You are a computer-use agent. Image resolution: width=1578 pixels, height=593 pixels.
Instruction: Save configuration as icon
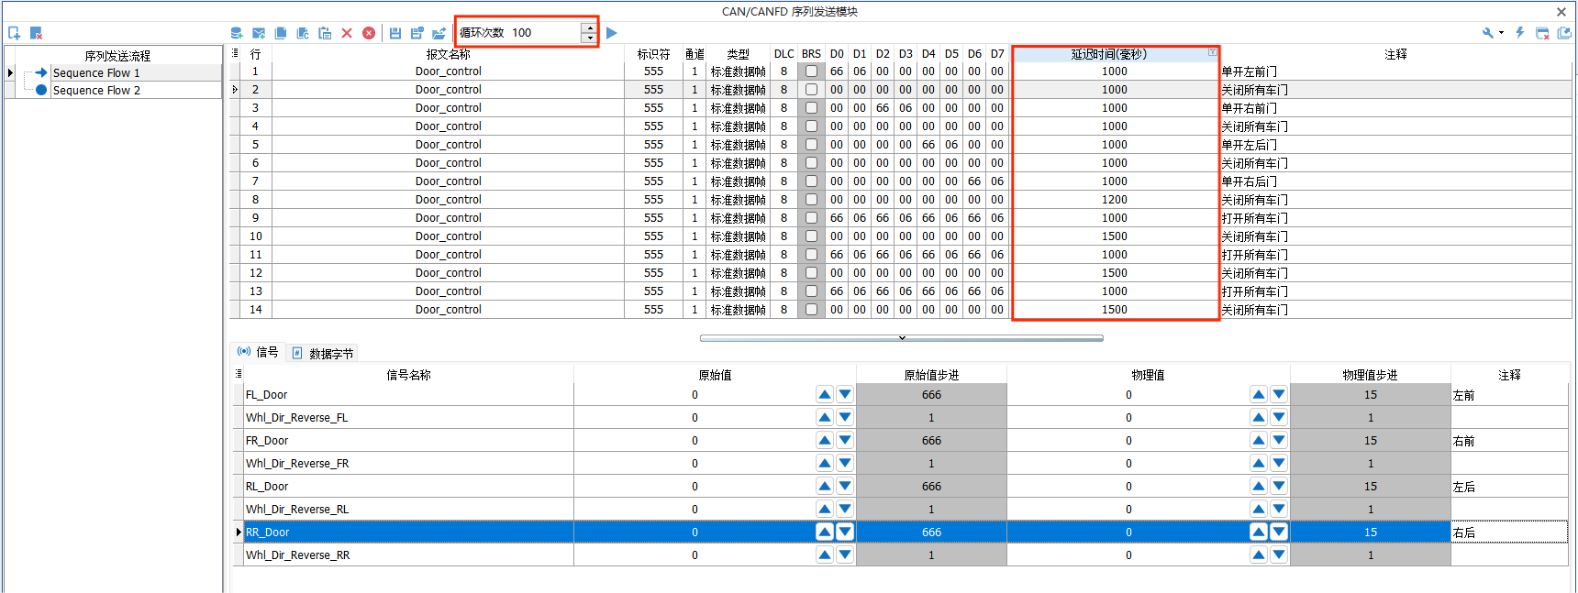[x=417, y=33]
